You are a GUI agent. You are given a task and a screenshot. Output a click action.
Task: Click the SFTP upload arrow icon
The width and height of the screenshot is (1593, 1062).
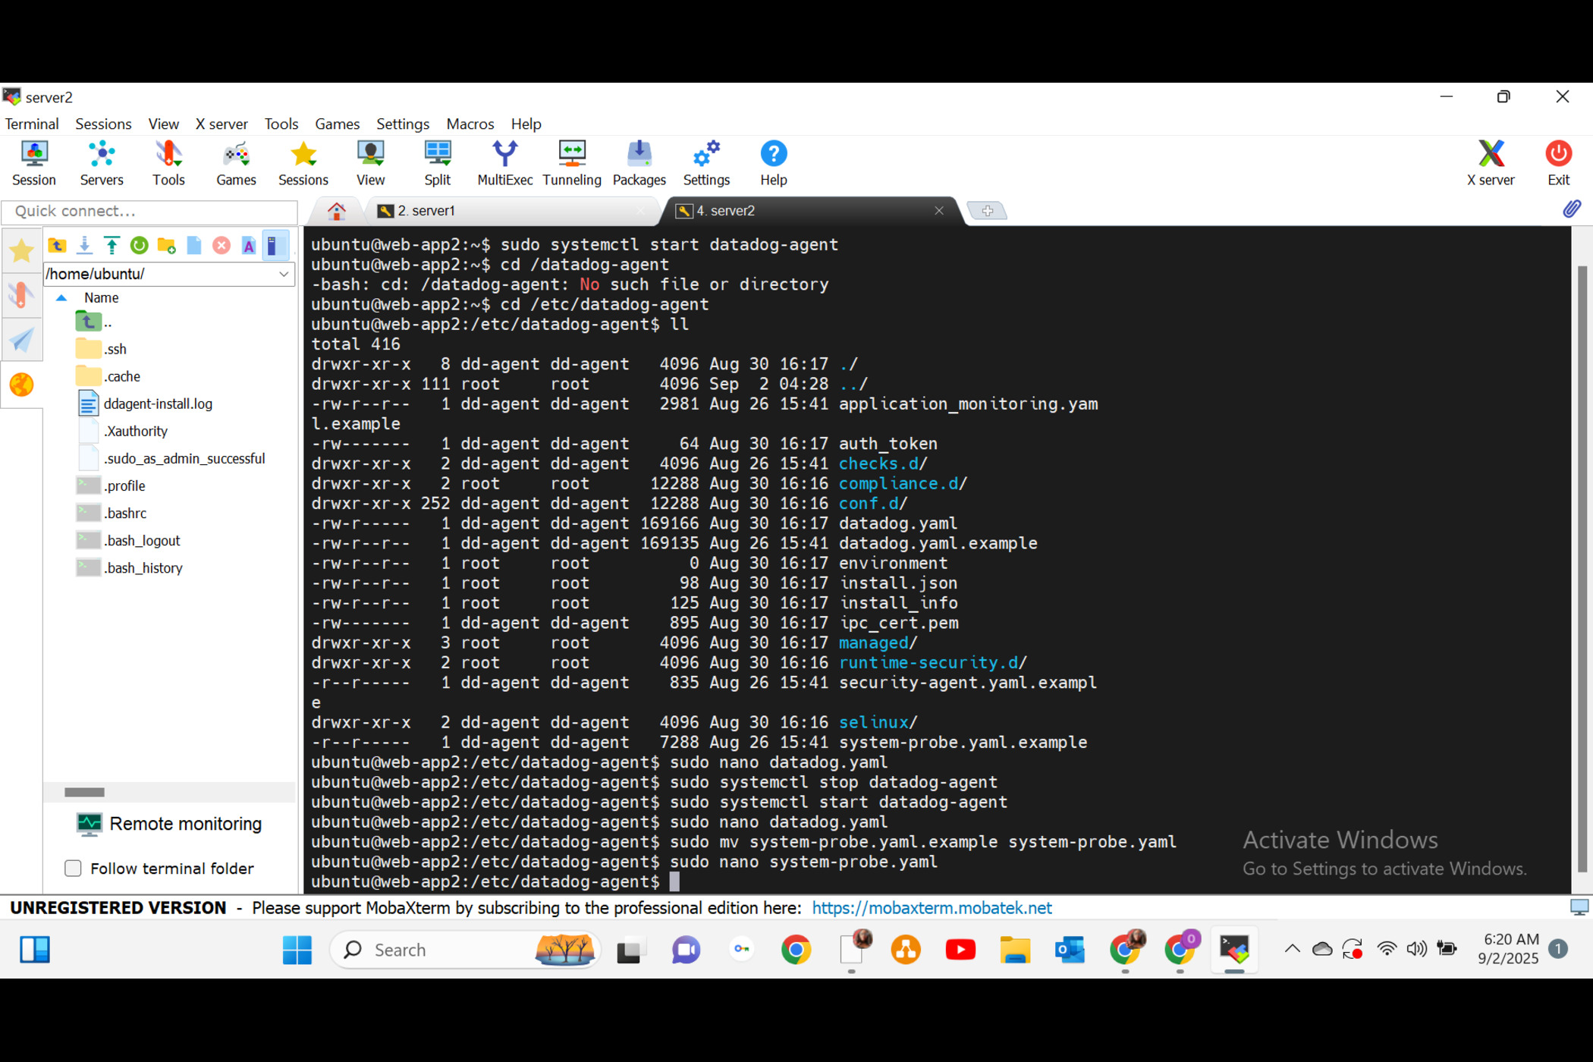coord(112,245)
